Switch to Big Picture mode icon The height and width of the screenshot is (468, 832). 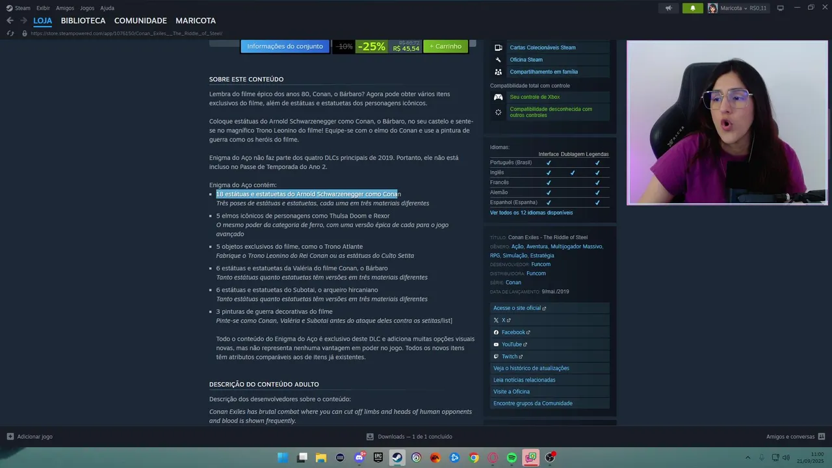pyautogui.click(x=780, y=8)
